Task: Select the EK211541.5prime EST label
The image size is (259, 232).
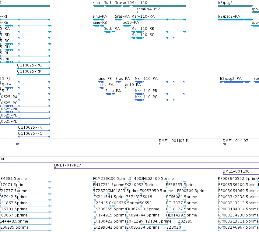Action: (110, 197)
